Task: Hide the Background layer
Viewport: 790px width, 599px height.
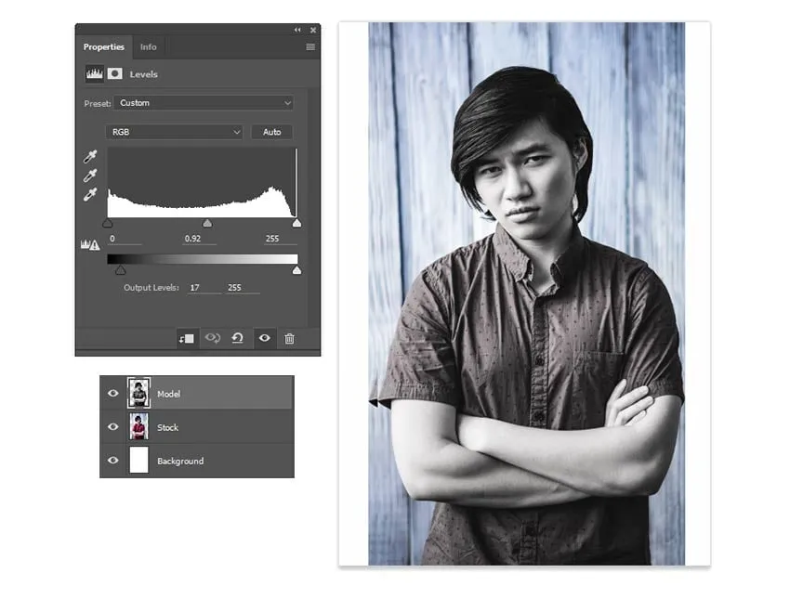Action: tap(113, 461)
